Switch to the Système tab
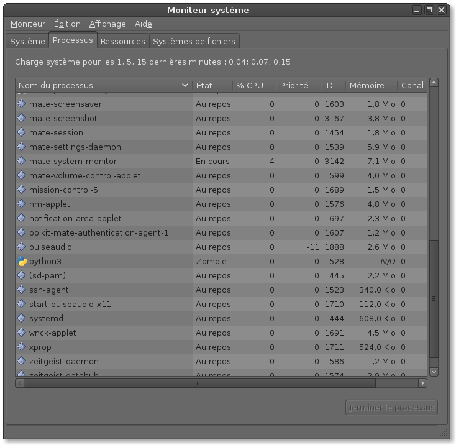Image resolution: width=456 pixels, height=445 pixels. click(x=27, y=41)
